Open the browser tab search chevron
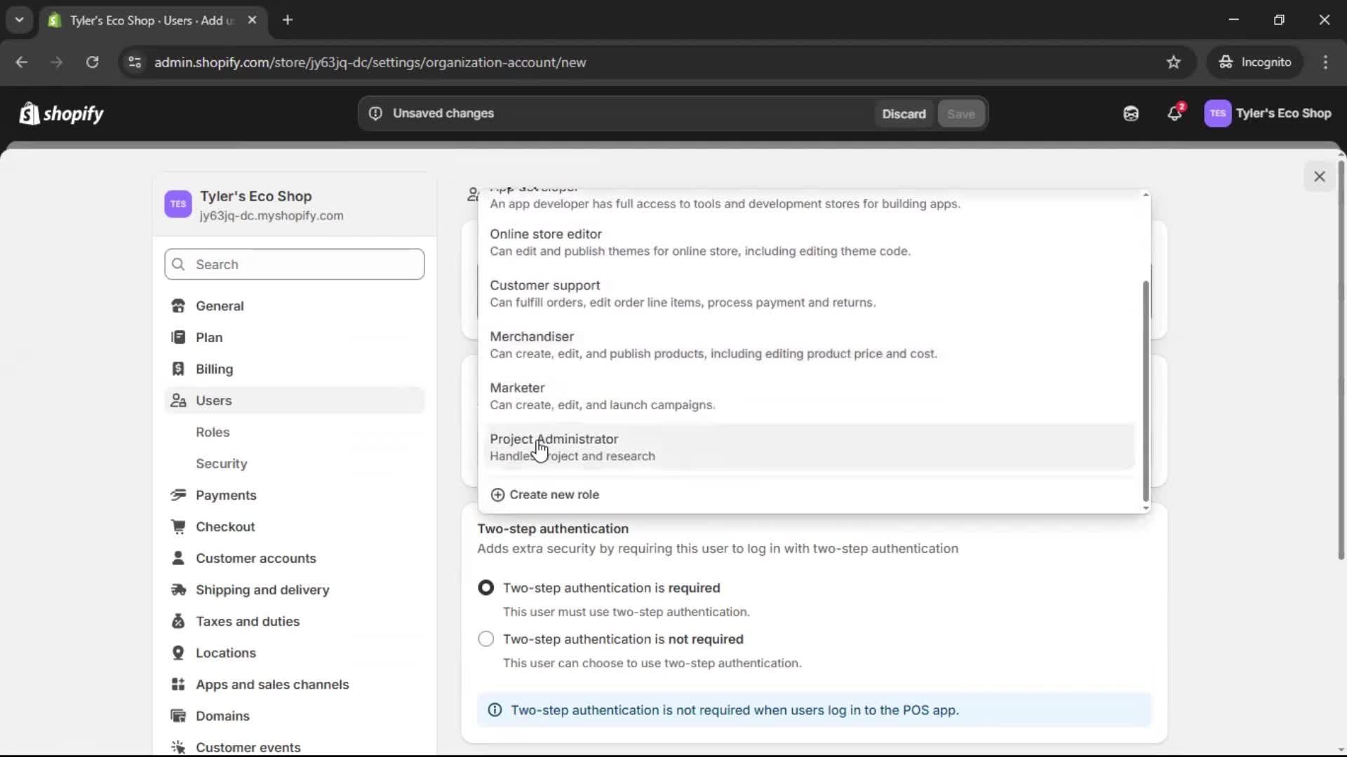 tap(20, 20)
